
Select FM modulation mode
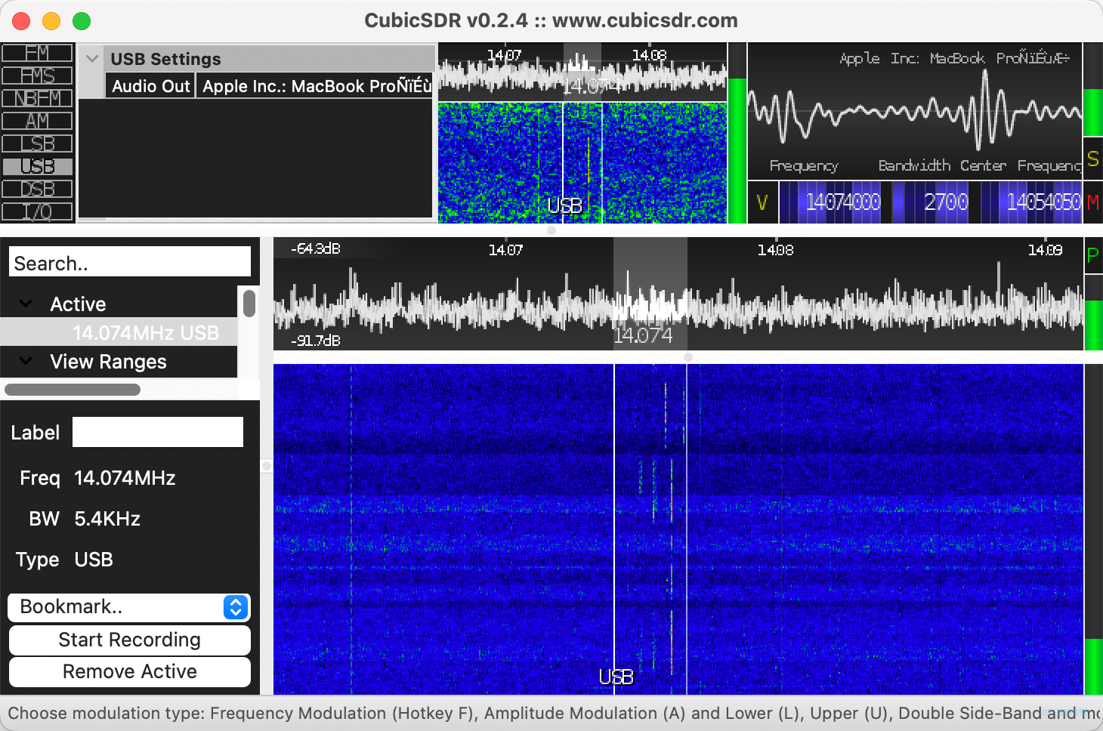pos(37,53)
